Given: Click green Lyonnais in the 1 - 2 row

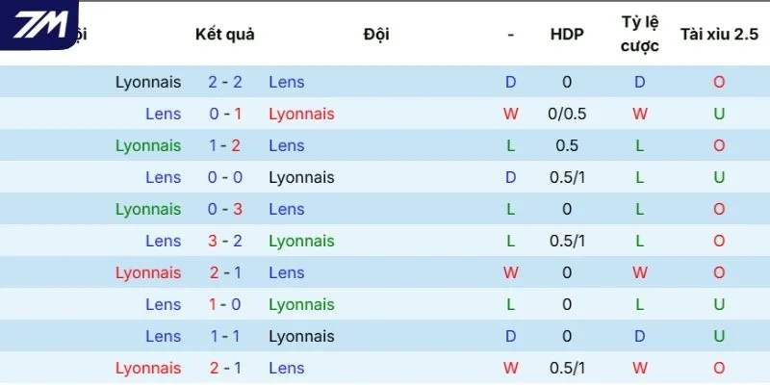Looking at the screenshot, I should click(x=148, y=146).
